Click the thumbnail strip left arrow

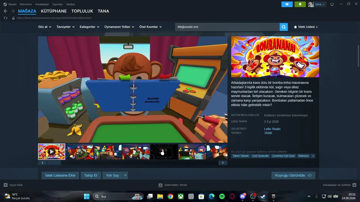click(42, 163)
